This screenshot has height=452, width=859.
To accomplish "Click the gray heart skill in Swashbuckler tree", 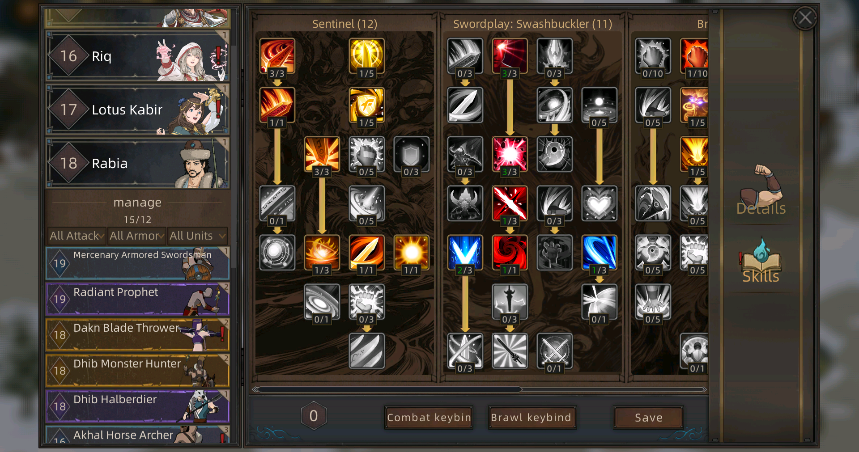I will coord(599,203).
